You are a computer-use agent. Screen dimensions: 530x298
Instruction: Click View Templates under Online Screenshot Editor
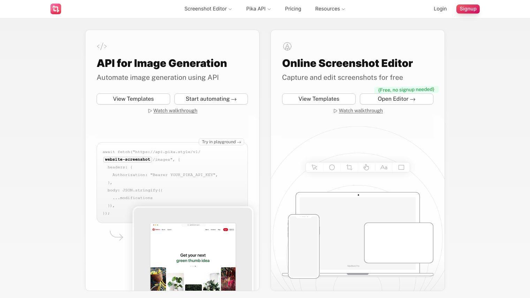319,99
